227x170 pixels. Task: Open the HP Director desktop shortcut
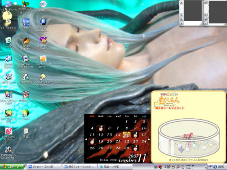pos(9,77)
